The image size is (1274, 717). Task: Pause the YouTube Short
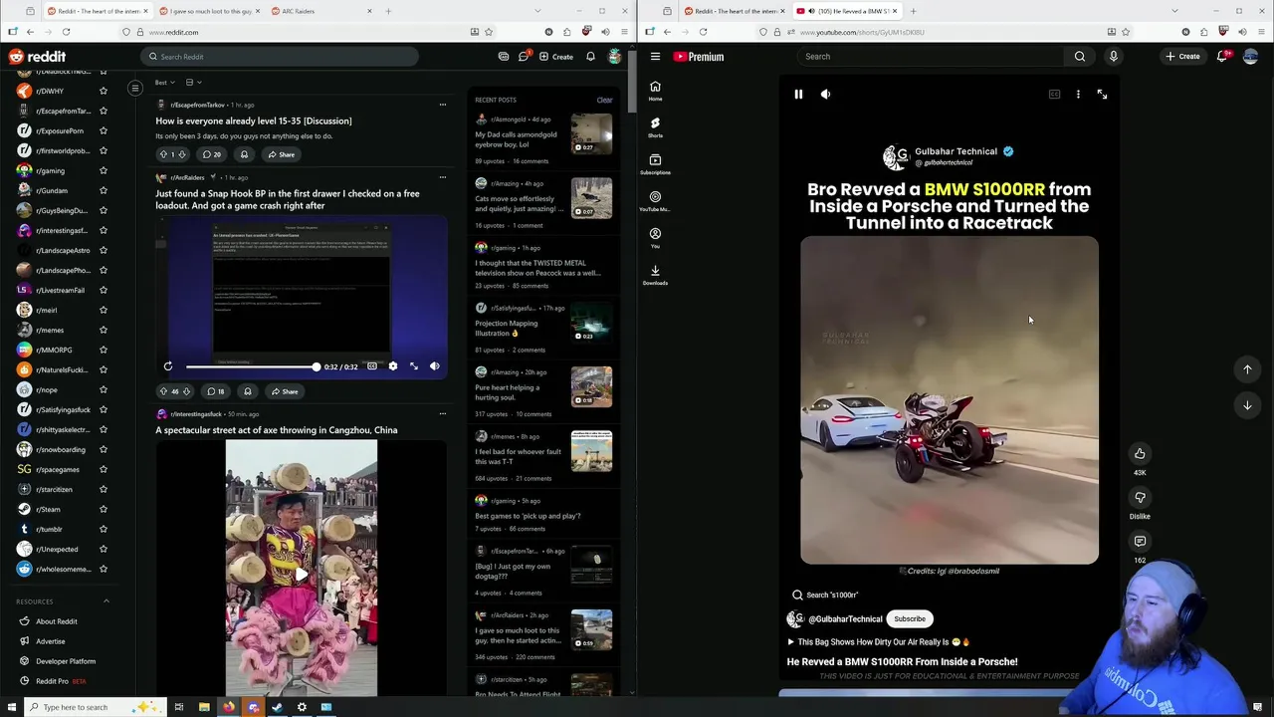click(798, 94)
